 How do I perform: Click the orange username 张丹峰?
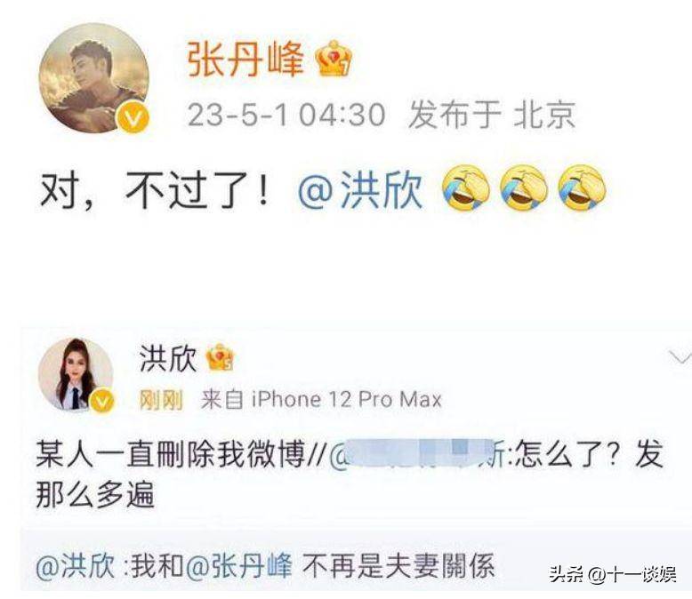(x=245, y=60)
